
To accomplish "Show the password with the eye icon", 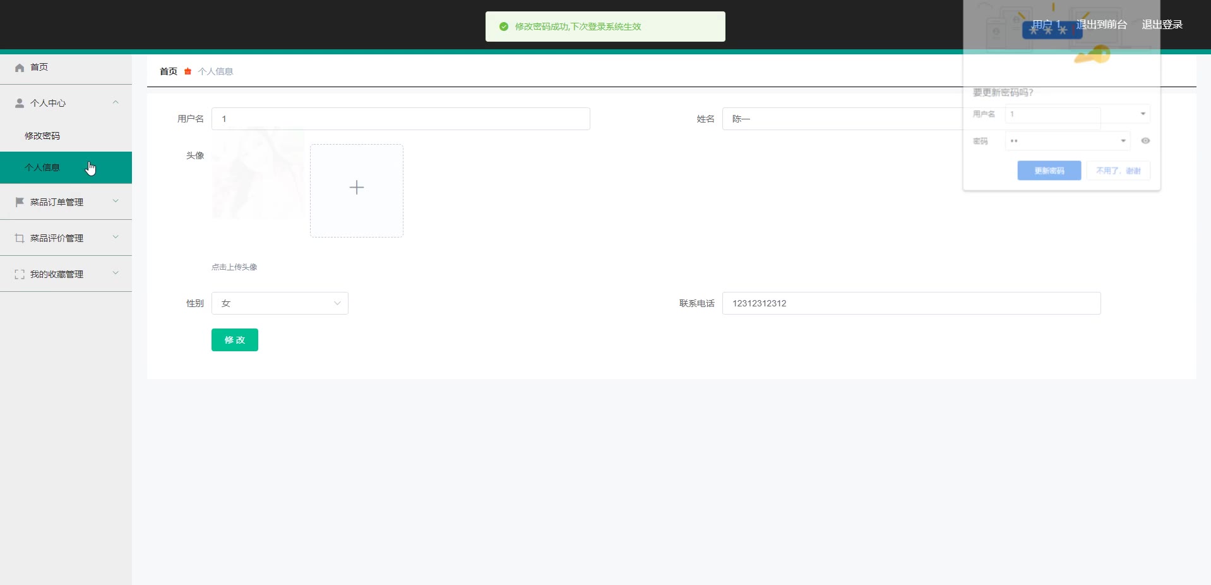I will [1145, 141].
